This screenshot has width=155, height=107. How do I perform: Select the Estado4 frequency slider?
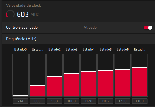point(88,75)
